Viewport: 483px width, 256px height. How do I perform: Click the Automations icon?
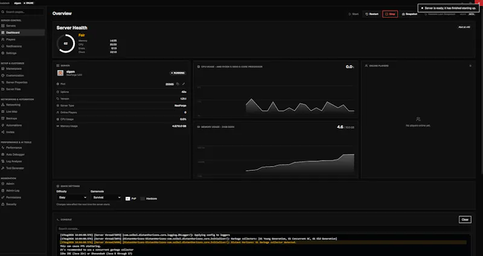coord(3,126)
